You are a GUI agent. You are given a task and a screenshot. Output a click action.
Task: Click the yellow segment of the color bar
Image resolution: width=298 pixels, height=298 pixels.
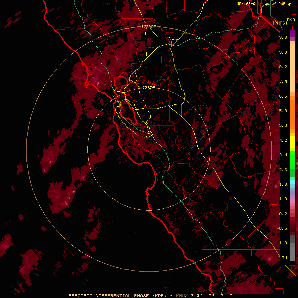click(x=292, y=142)
